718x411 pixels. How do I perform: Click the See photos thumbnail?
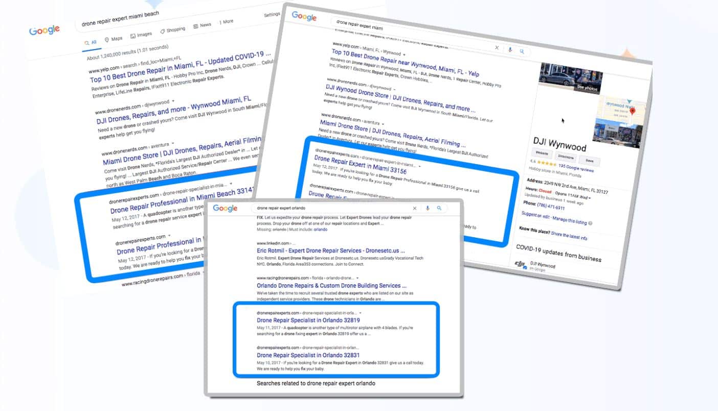coord(587,88)
